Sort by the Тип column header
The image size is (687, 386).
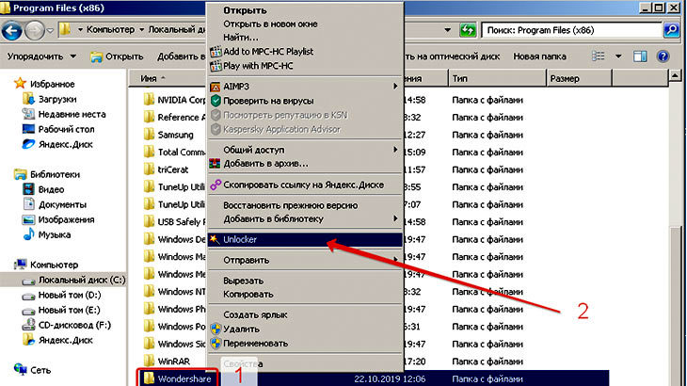coord(498,78)
